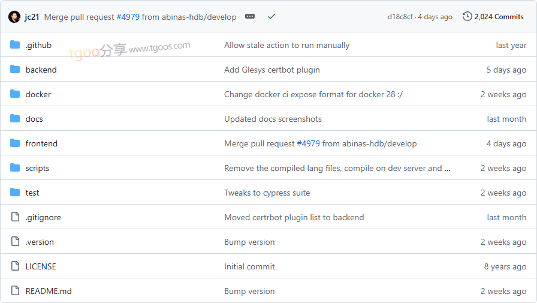Click the docker folder icon
This screenshot has height=303, width=537.
click(15, 94)
